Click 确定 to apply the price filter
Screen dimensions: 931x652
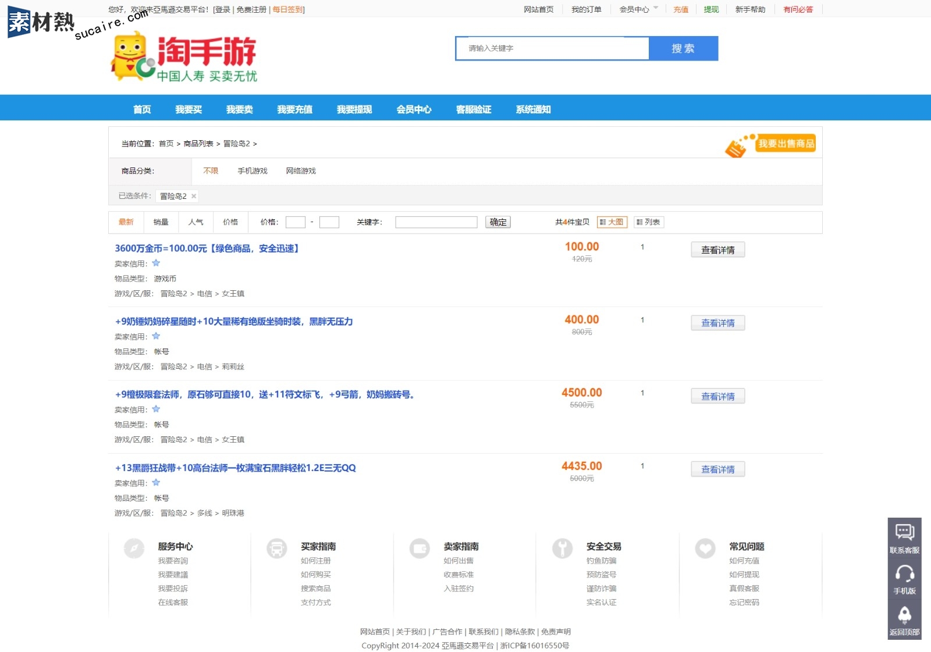pyautogui.click(x=498, y=222)
